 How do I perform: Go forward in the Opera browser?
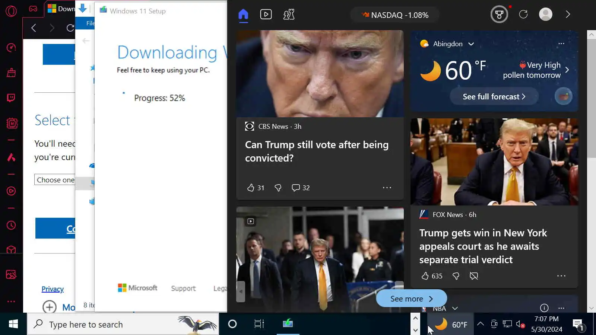[x=52, y=28]
